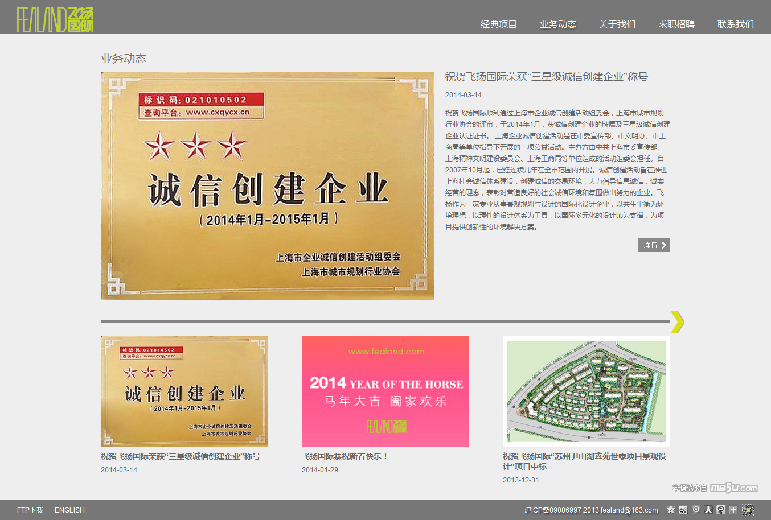771x520 pixels.
Task: Open the QR code icon in footer
Action: pyautogui.click(x=748, y=510)
